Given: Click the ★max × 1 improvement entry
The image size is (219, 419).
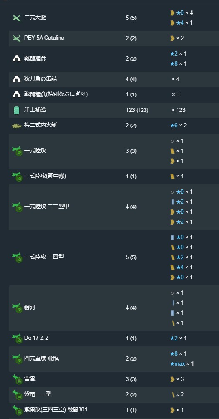Looking at the screenshot, I should click(x=182, y=363).
